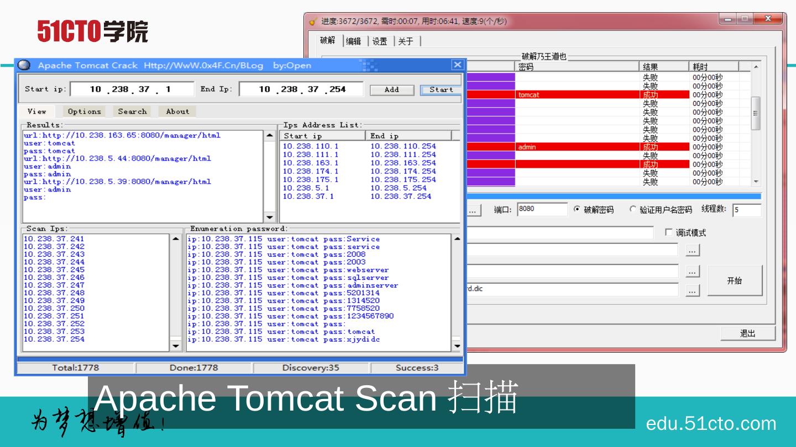The width and height of the screenshot is (796, 447).
Task: Select the 10.238.163.1 start ip entry
Action: [311, 163]
